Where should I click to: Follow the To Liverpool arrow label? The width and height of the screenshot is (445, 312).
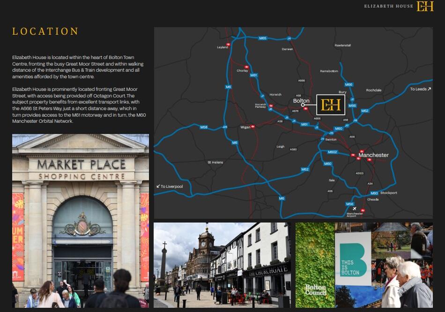click(x=170, y=186)
